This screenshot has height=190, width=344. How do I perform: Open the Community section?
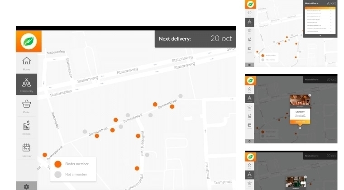point(27,85)
